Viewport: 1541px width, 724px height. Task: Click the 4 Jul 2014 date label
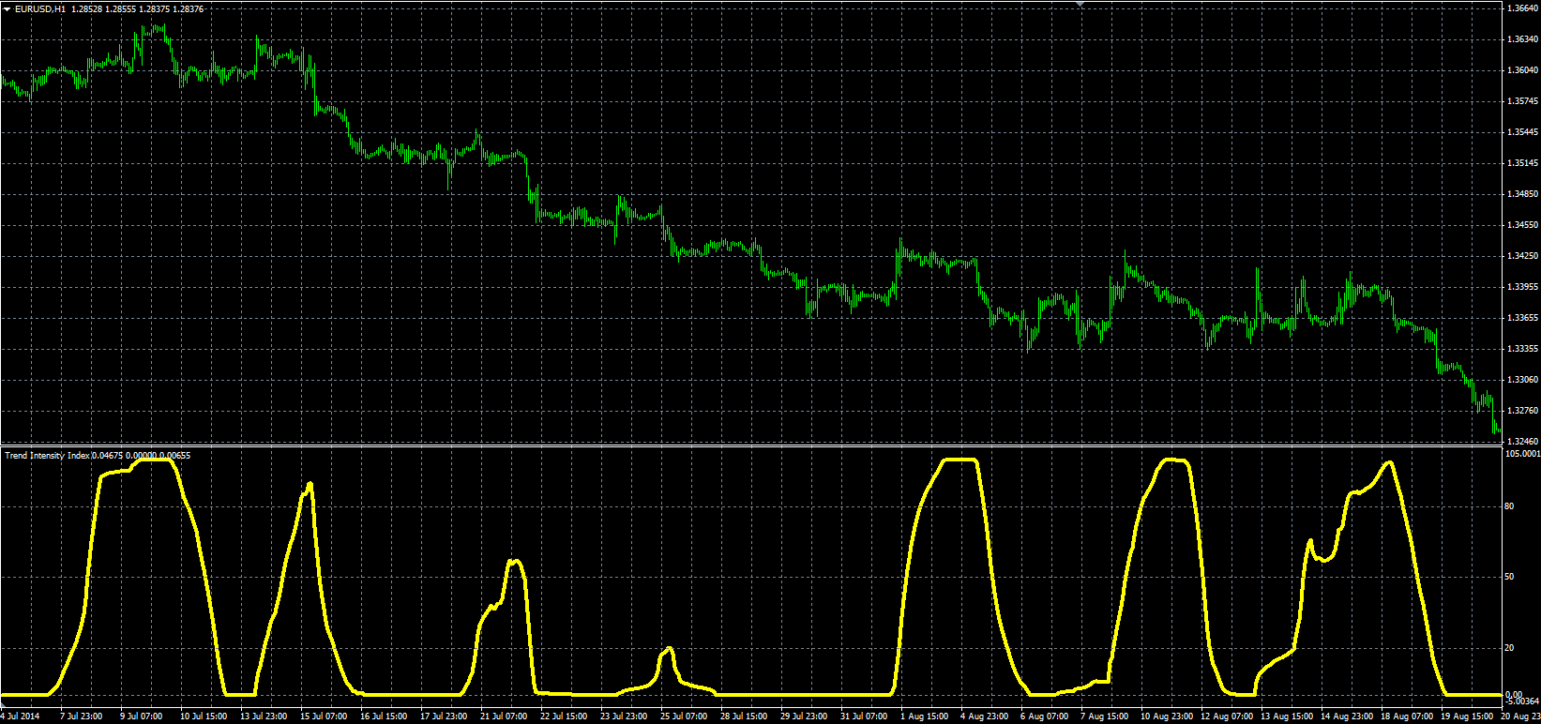coord(21,716)
